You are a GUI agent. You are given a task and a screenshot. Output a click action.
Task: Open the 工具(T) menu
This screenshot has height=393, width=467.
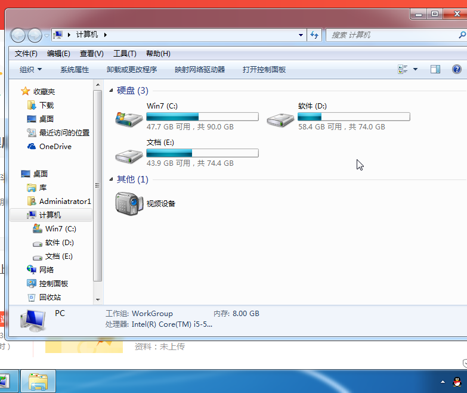click(125, 54)
